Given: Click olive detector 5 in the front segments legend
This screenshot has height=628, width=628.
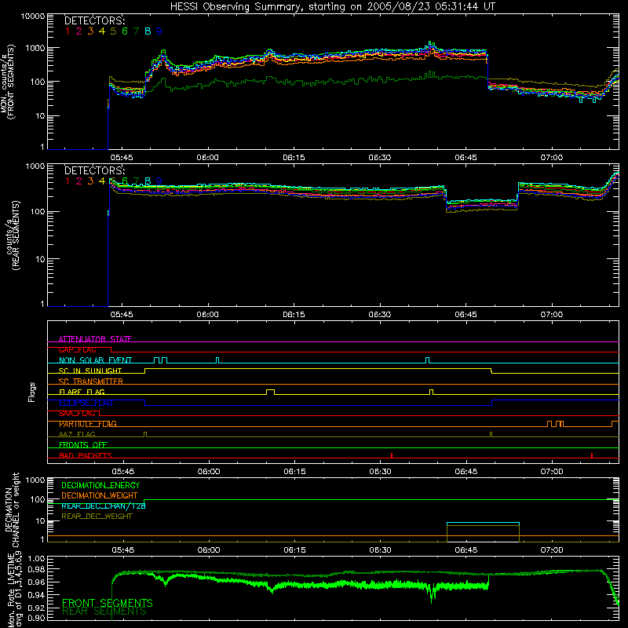Looking at the screenshot, I should [x=113, y=31].
